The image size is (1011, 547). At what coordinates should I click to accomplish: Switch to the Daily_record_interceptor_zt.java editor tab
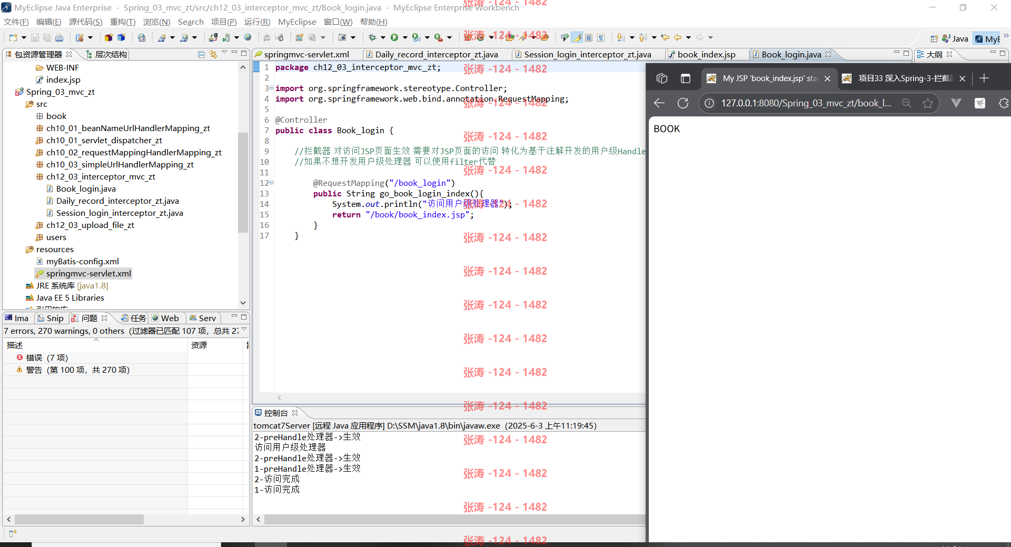coord(437,54)
